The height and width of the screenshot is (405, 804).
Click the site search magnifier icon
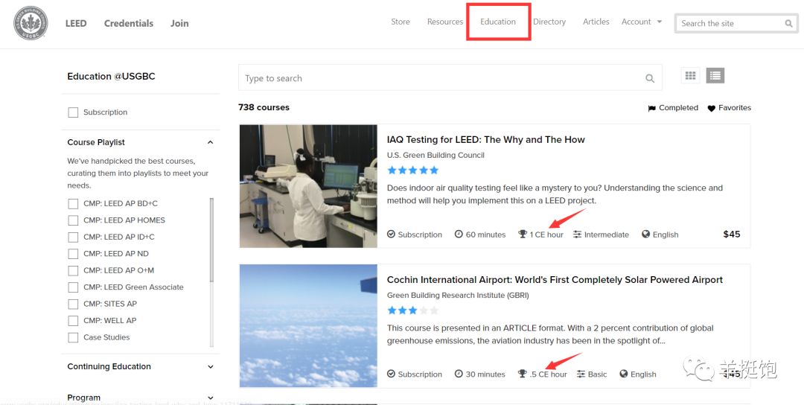click(x=788, y=24)
